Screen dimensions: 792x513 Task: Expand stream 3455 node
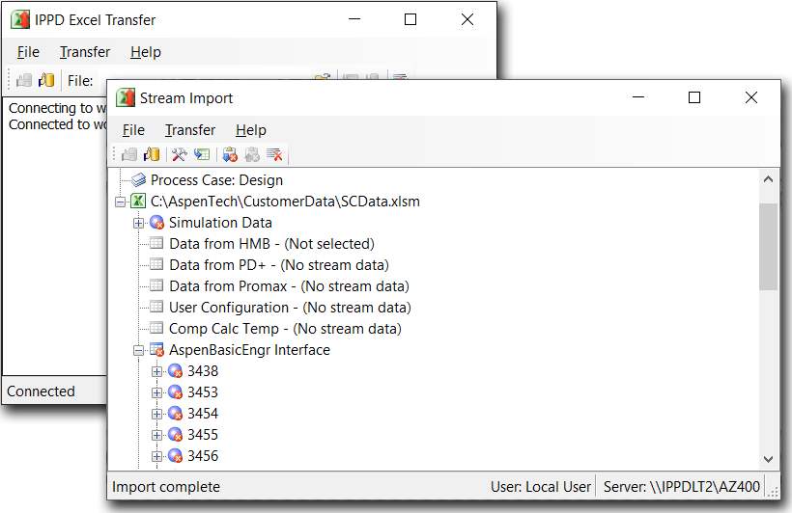[x=156, y=435]
